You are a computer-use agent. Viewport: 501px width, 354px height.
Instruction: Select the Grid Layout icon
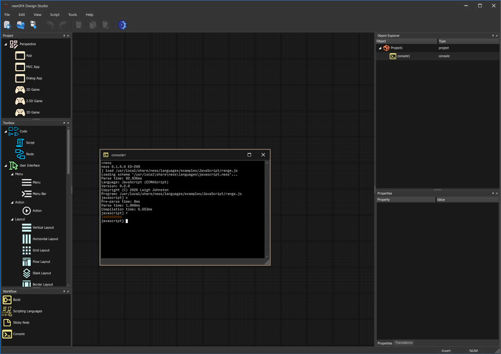(x=26, y=250)
